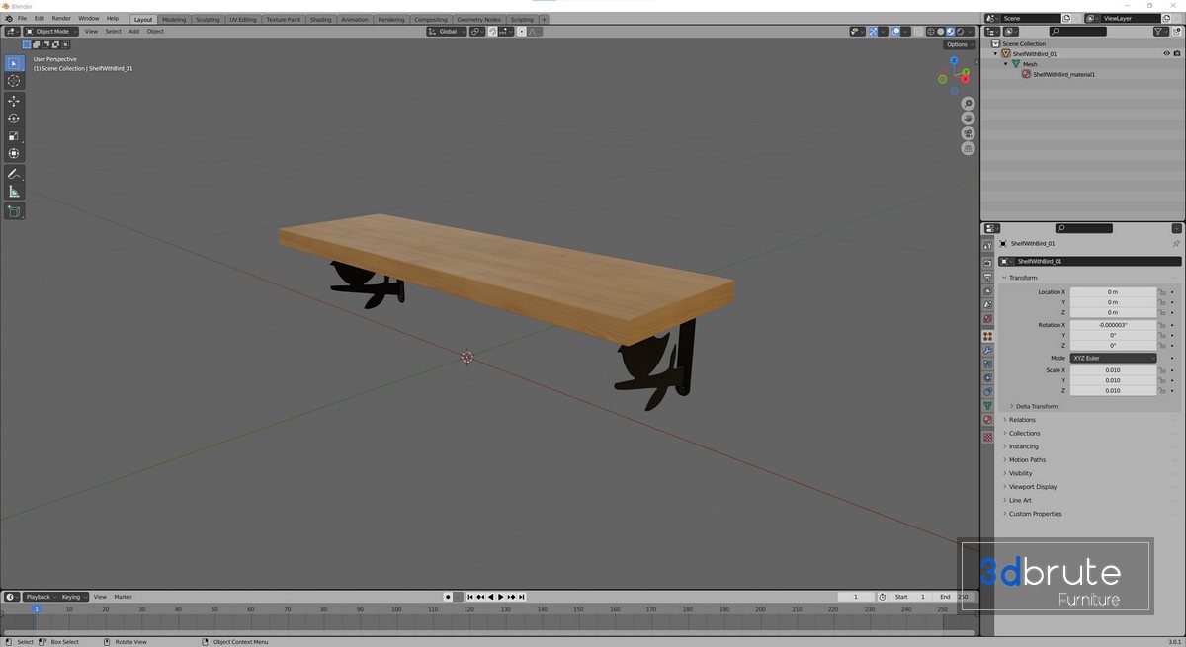
Task: Click the Scale X value field
Action: [1112, 370]
